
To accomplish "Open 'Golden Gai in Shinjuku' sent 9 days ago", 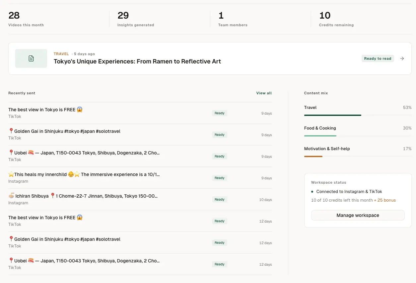I will (x=140, y=135).
